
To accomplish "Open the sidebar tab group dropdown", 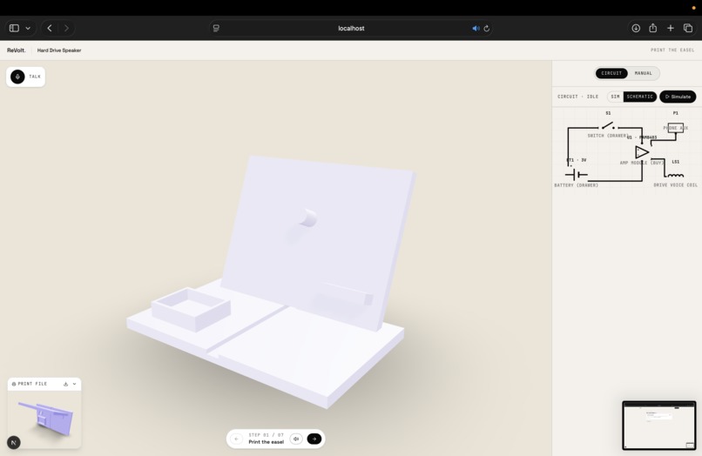I will [28, 28].
